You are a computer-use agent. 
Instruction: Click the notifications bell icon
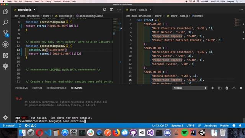[240, 125]
